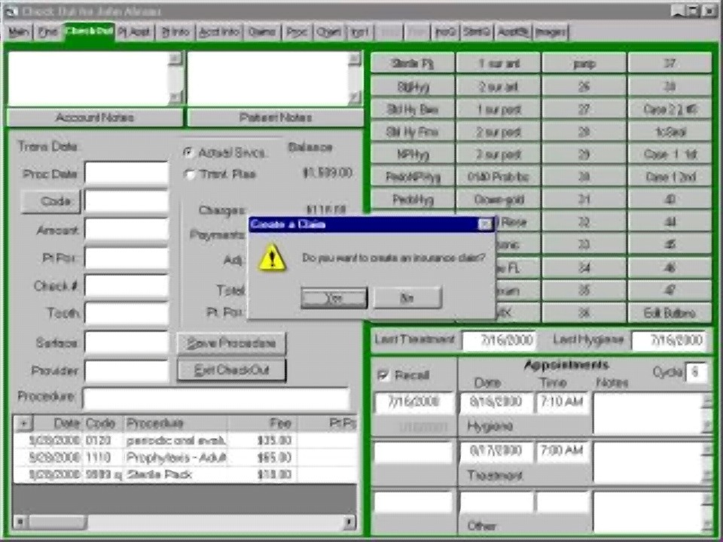The height and width of the screenshot is (542, 723).
Task: Click the warning icon in the claim dialog
Action: [x=272, y=257]
